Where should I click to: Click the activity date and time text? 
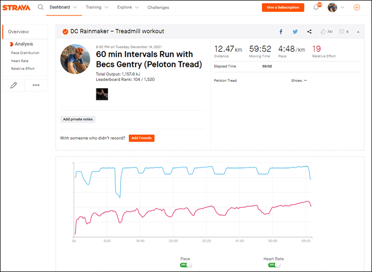[129, 47]
